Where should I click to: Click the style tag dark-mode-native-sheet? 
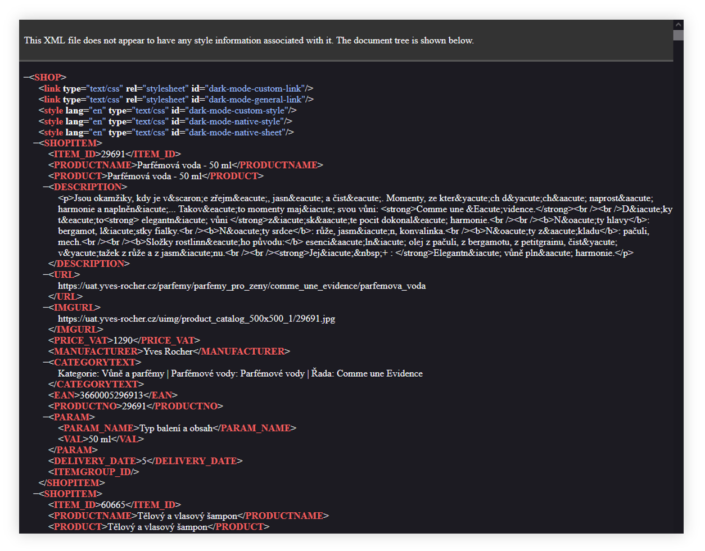click(x=166, y=133)
